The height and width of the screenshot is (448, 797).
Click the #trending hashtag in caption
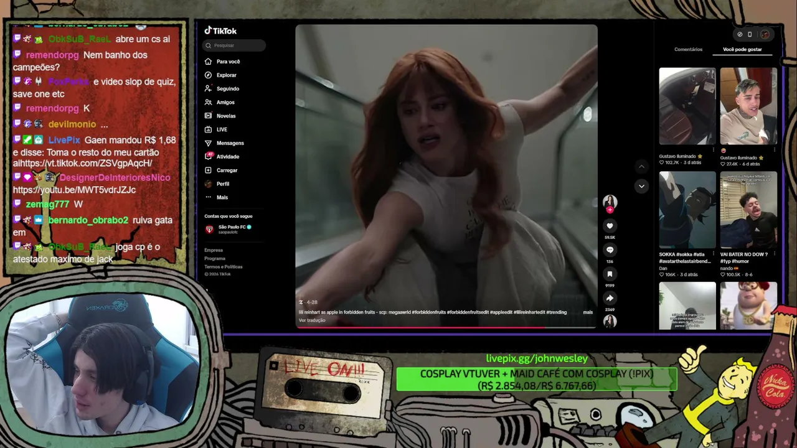(x=556, y=312)
